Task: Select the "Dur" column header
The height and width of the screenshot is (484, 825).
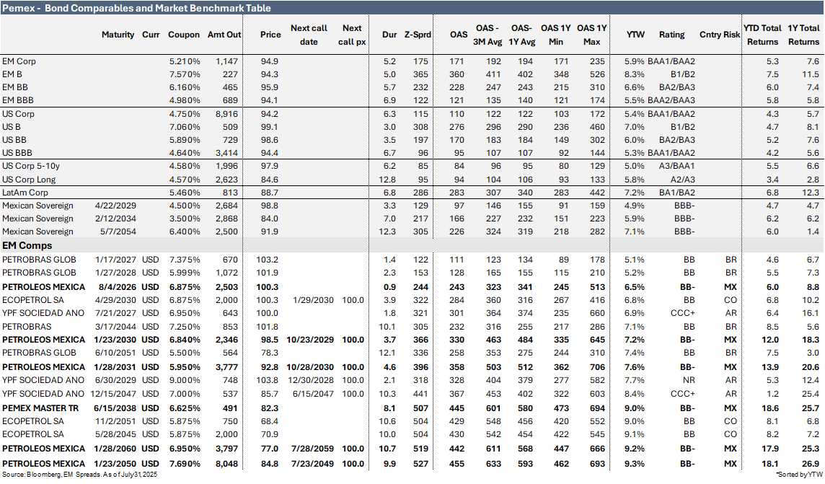Action: (389, 35)
